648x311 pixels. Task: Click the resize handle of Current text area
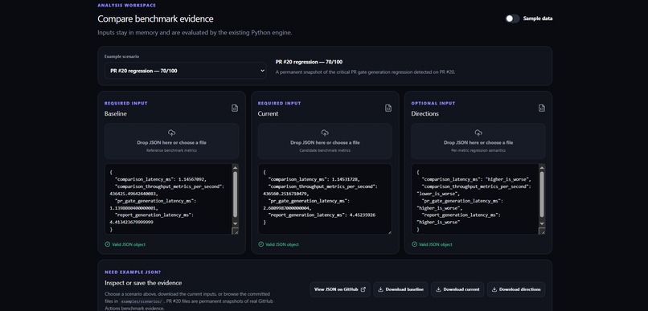389,232
